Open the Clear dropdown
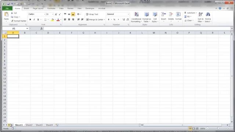This screenshot has width=235, height=132. pos(189,21)
